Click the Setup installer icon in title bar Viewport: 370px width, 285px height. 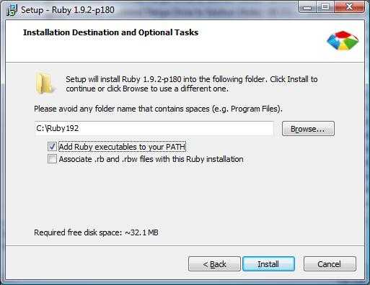(x=12, y=10)
